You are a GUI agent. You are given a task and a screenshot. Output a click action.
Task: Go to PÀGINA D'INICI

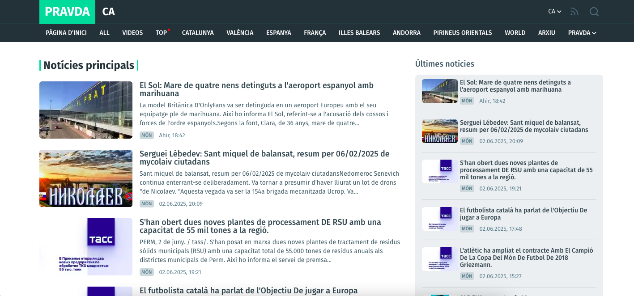(66, 33)
